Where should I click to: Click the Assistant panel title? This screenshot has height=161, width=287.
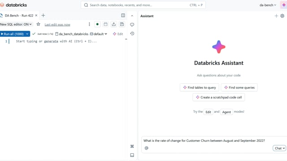point(147,16)
